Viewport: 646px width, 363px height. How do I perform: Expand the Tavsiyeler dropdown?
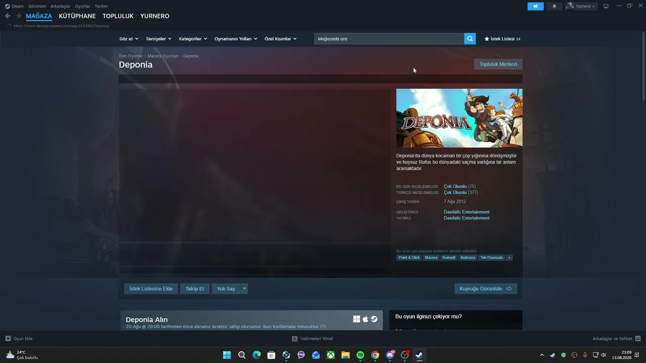coord(158,39)
